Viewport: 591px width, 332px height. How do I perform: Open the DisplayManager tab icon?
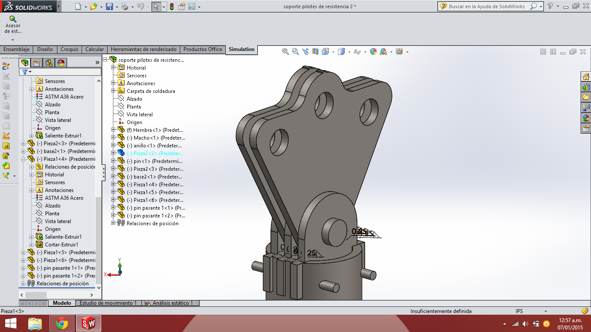point(61,62)
